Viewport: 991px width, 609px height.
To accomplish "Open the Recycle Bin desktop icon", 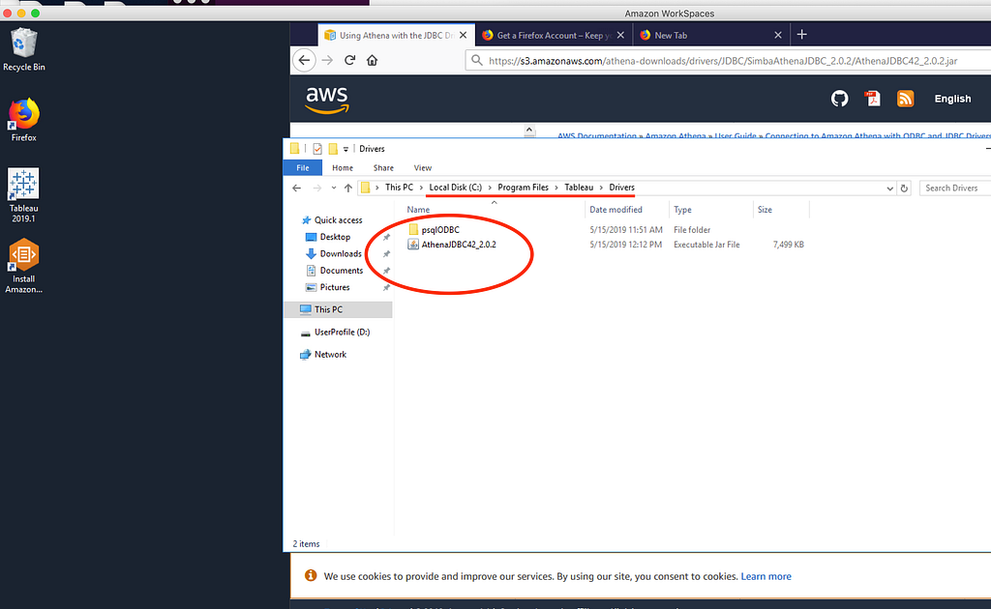I will coord(24,49).
